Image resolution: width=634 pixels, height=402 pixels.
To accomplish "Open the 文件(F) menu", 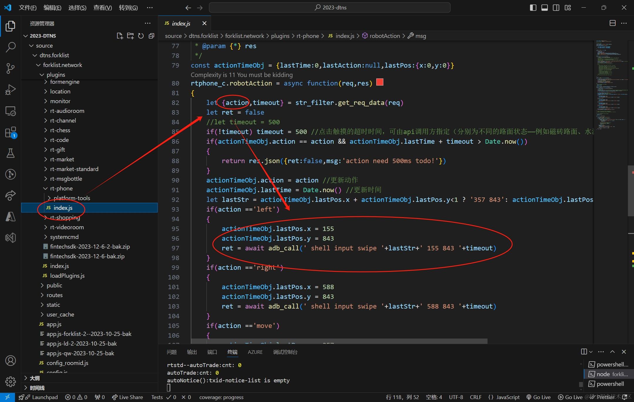I will point(28,8).
